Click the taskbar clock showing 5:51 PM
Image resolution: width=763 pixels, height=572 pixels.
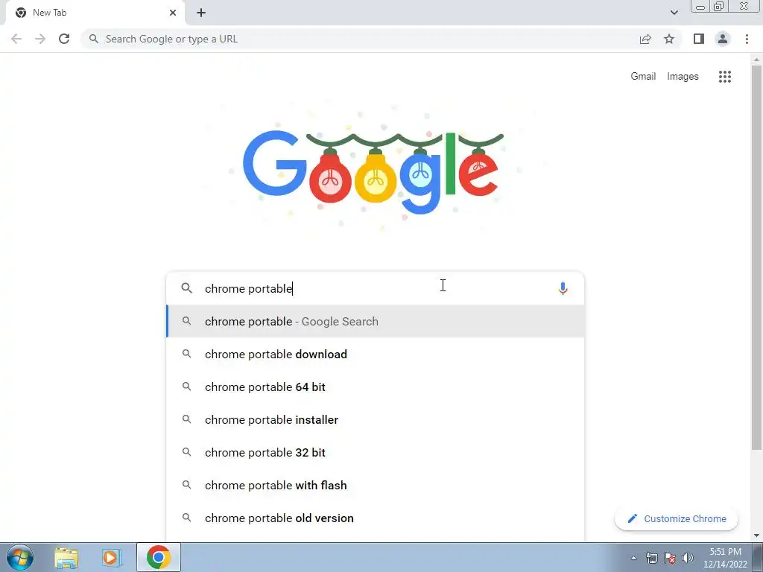pyautogui.click(x=725, y=558)
